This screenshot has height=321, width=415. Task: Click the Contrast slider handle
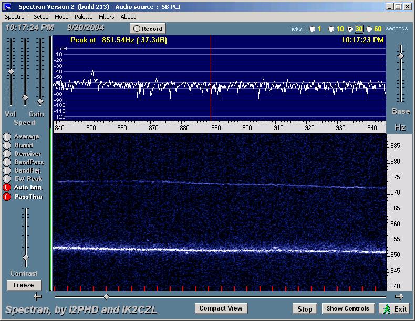click(x=25, y=258)
